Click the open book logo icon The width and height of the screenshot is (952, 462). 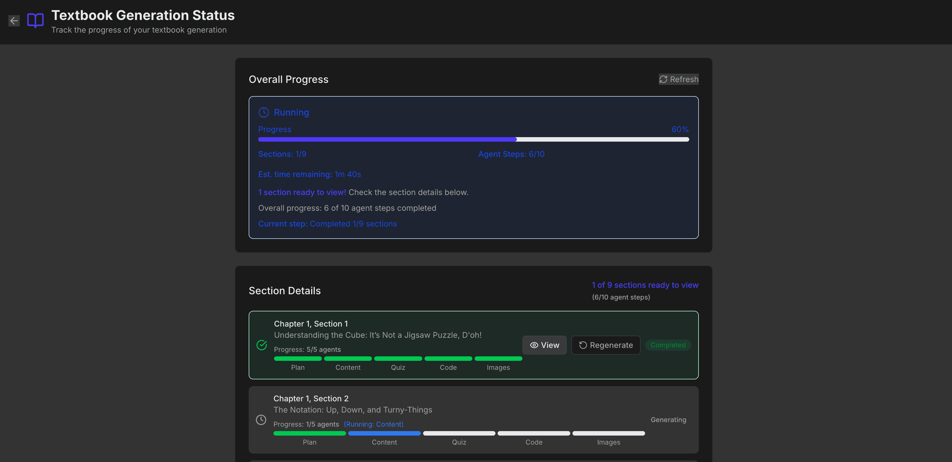35,21
